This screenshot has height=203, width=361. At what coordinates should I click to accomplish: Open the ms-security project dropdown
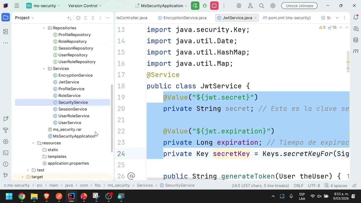[43, 6]
